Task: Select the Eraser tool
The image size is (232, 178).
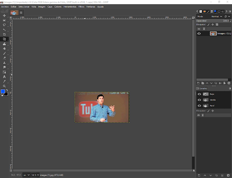Action: (x=4, y=58)
